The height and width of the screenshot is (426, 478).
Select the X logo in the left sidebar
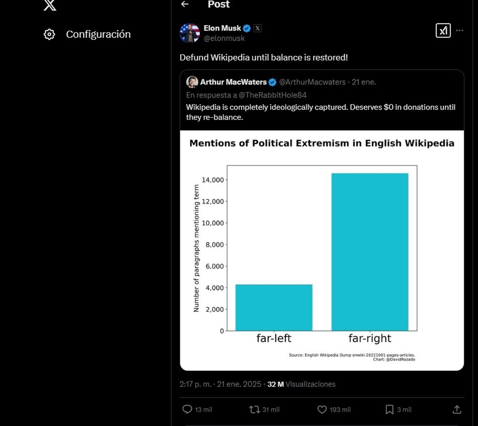point(49,6)
